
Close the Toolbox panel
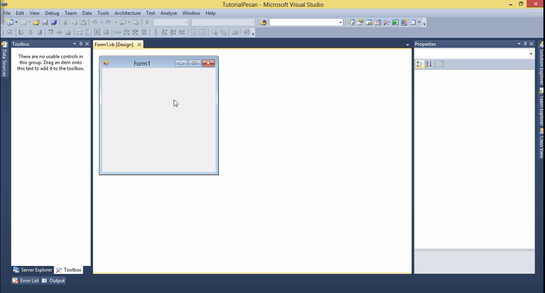[87, 44]
